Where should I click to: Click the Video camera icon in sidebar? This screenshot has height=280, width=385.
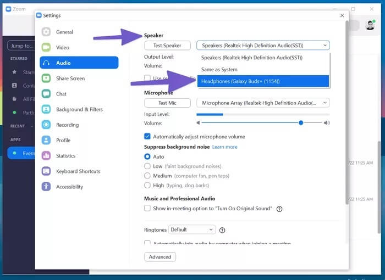click(x=46, y=47)
